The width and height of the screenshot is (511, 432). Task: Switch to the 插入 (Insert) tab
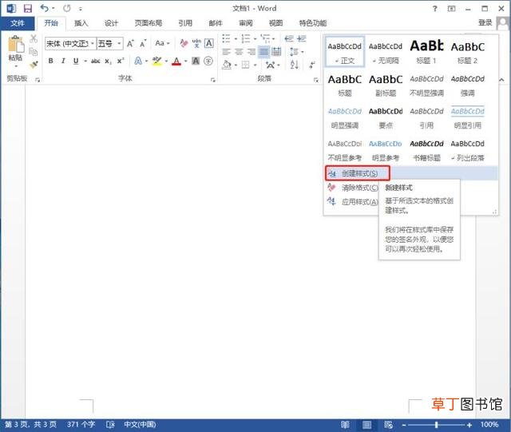(81, 23)
